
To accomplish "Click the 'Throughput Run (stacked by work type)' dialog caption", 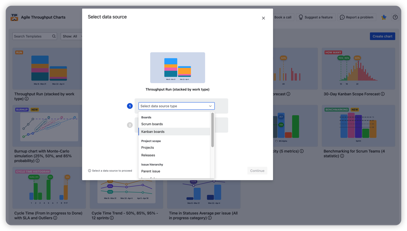I will point(177,90).
